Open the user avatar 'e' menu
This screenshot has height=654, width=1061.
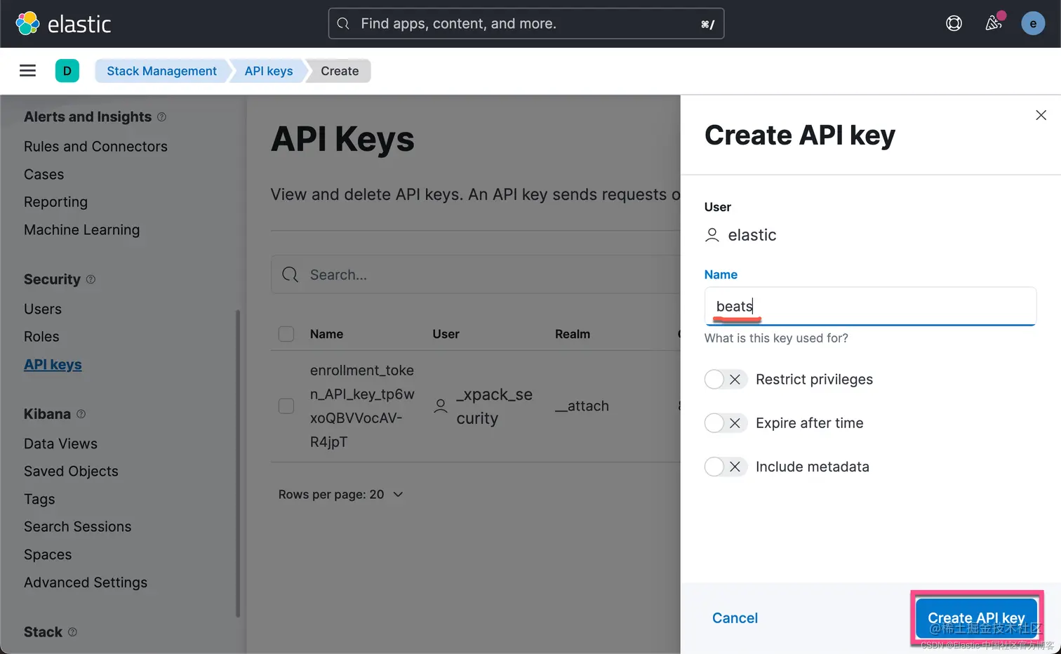point(1032,23)
